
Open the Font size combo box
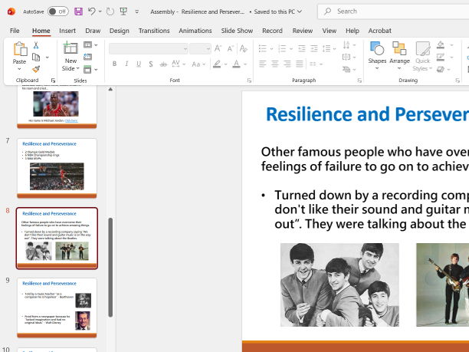point(200,48)
